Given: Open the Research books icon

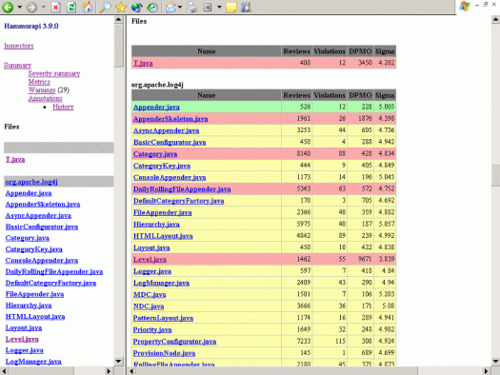Looking at the screenshot, I should pos(247,7).
